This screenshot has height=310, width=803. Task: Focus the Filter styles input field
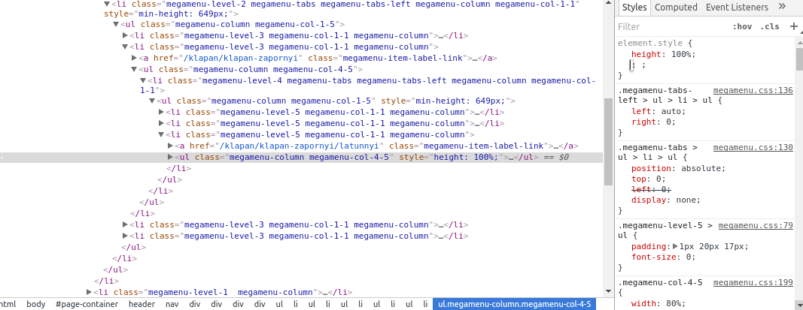[x=671, y=26]
